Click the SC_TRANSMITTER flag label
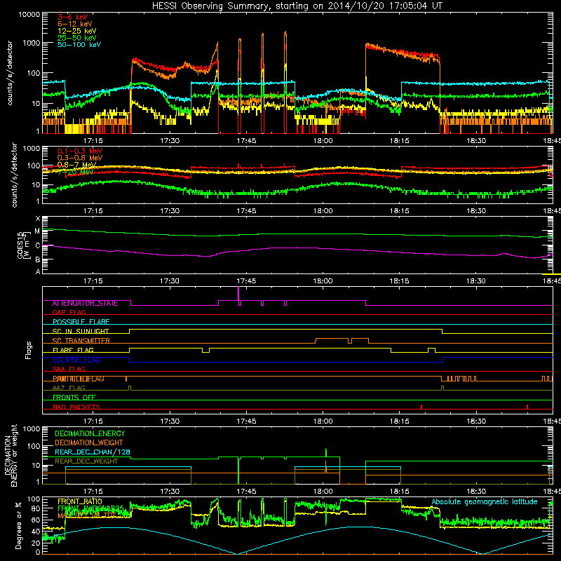 81,341
